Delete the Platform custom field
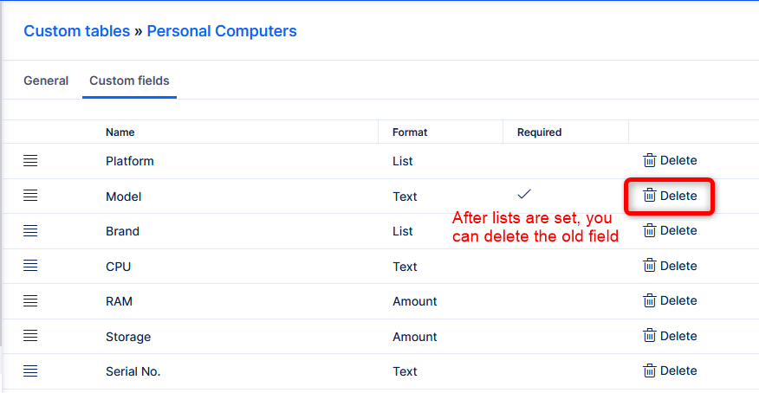Viewport: 759px width, 393px height. point(670,161)
